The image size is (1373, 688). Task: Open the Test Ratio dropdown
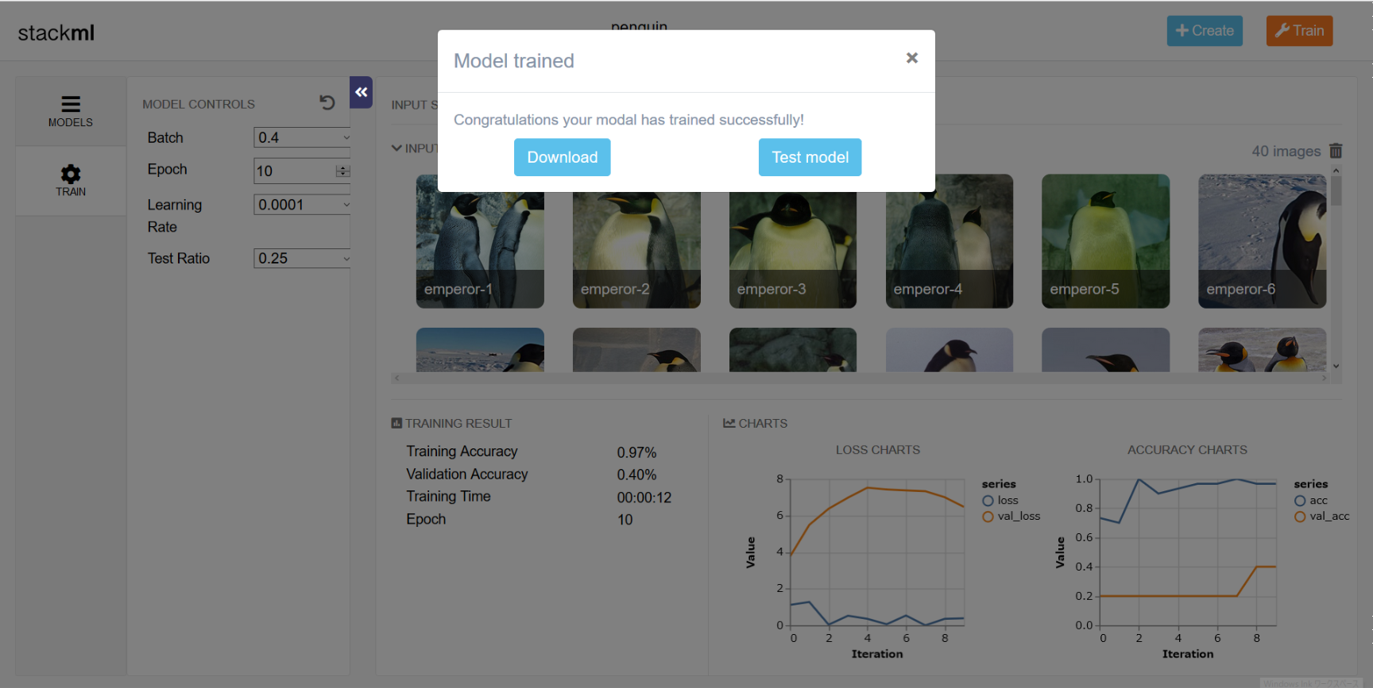(302, 259)
